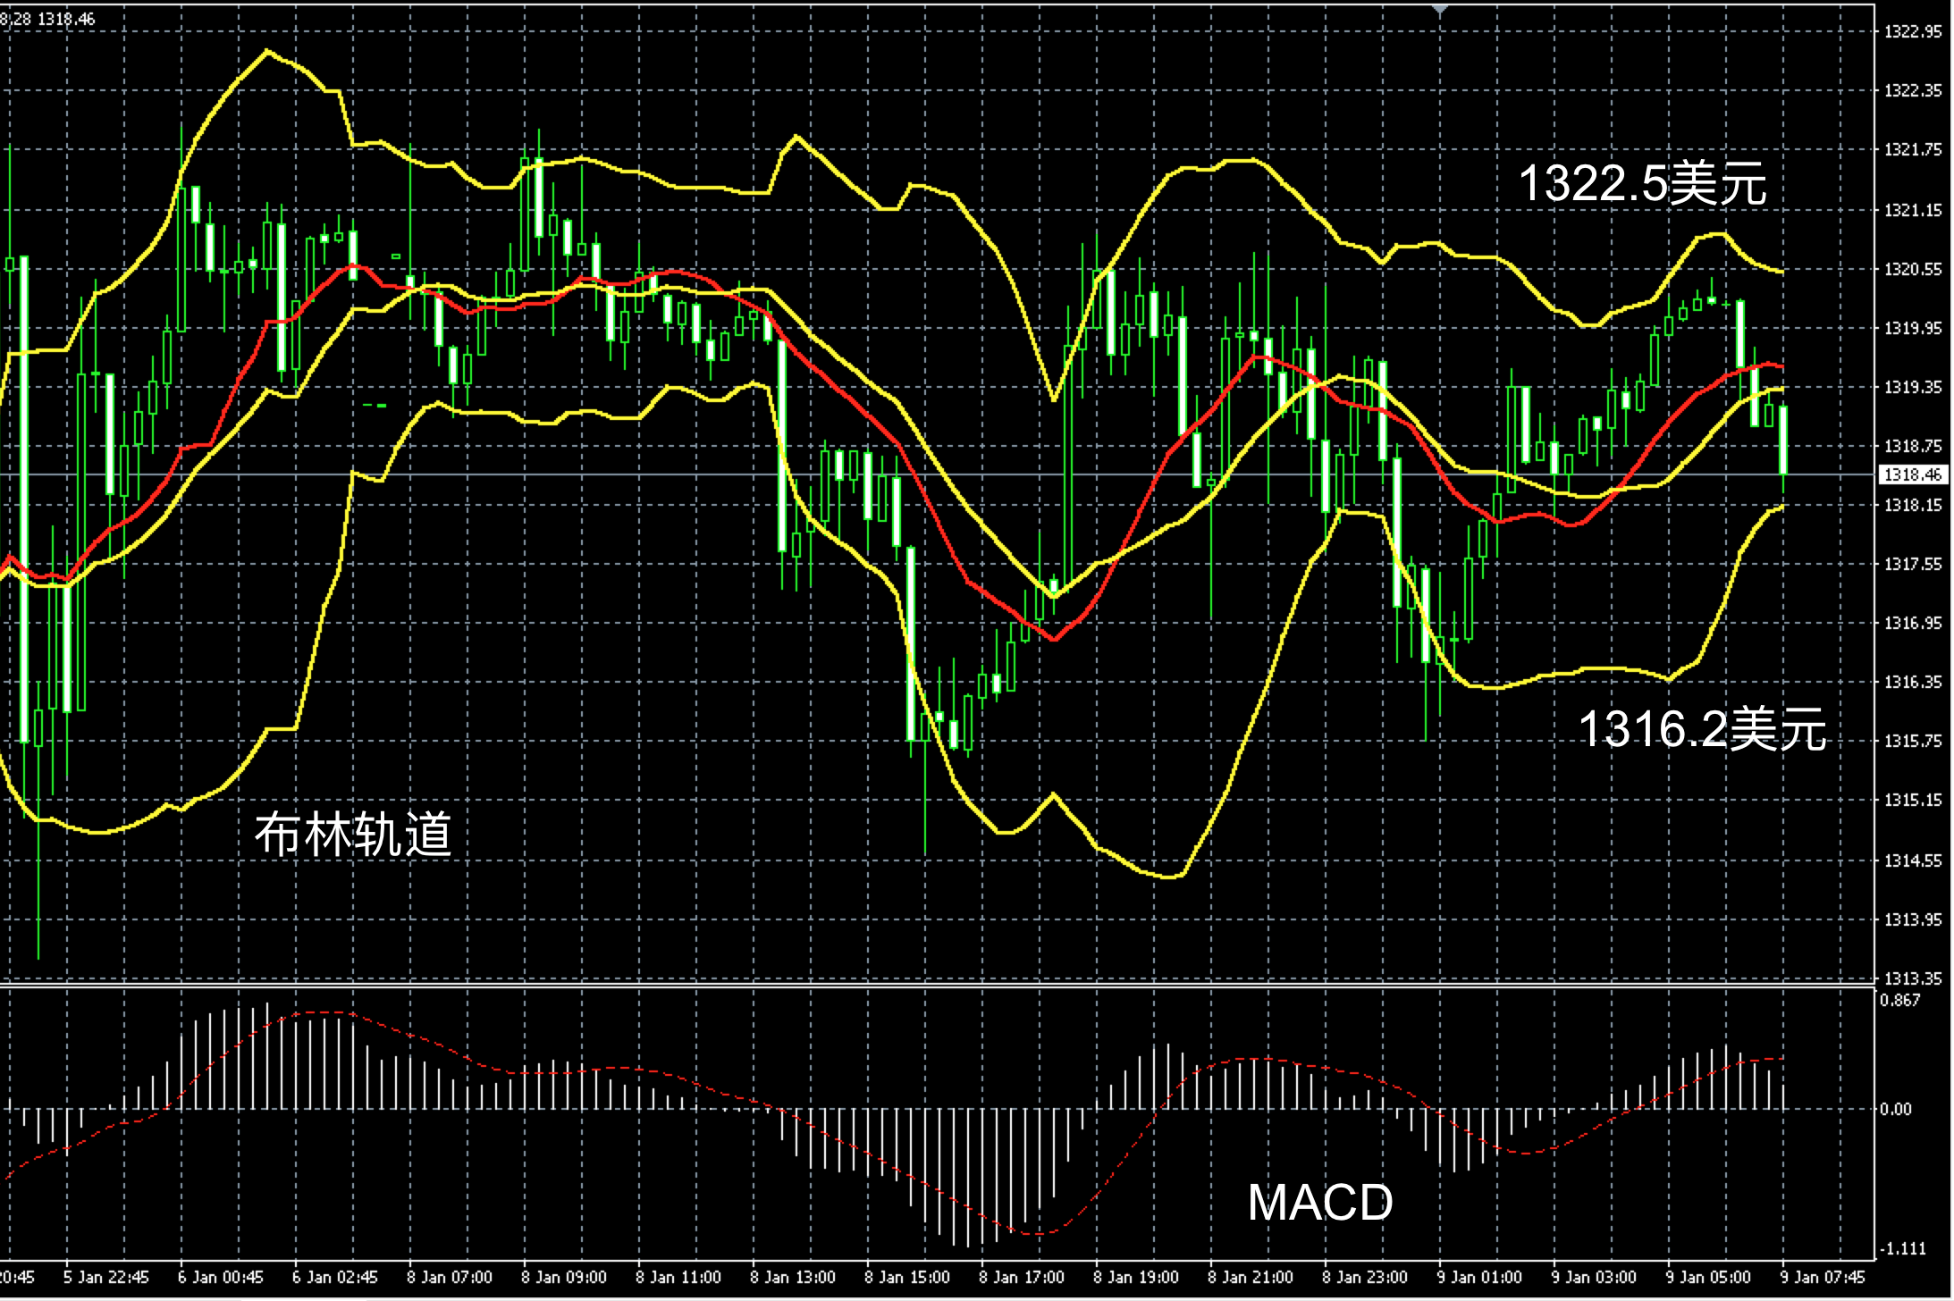The height and width of the screenshot is (1301, 1954).
Task: Click the MACD zero level label 0.00
Action: pyautogui.click(x=1896, y=1109)
